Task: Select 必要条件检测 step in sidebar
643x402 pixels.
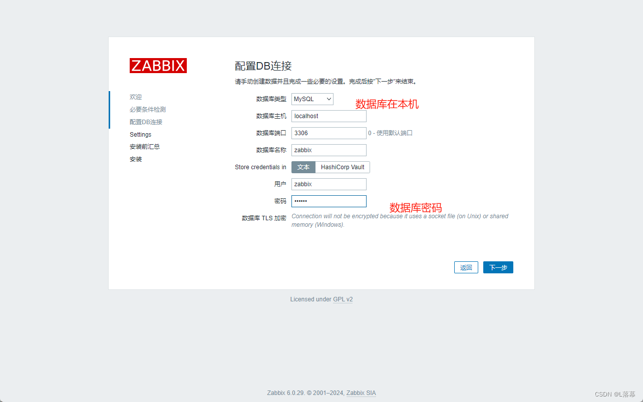Action: pos(148,110)
